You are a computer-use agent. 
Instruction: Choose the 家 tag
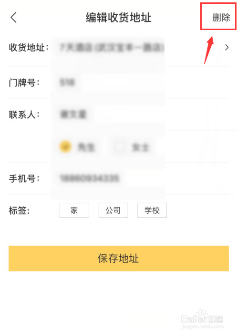click(x=74, y=210)
